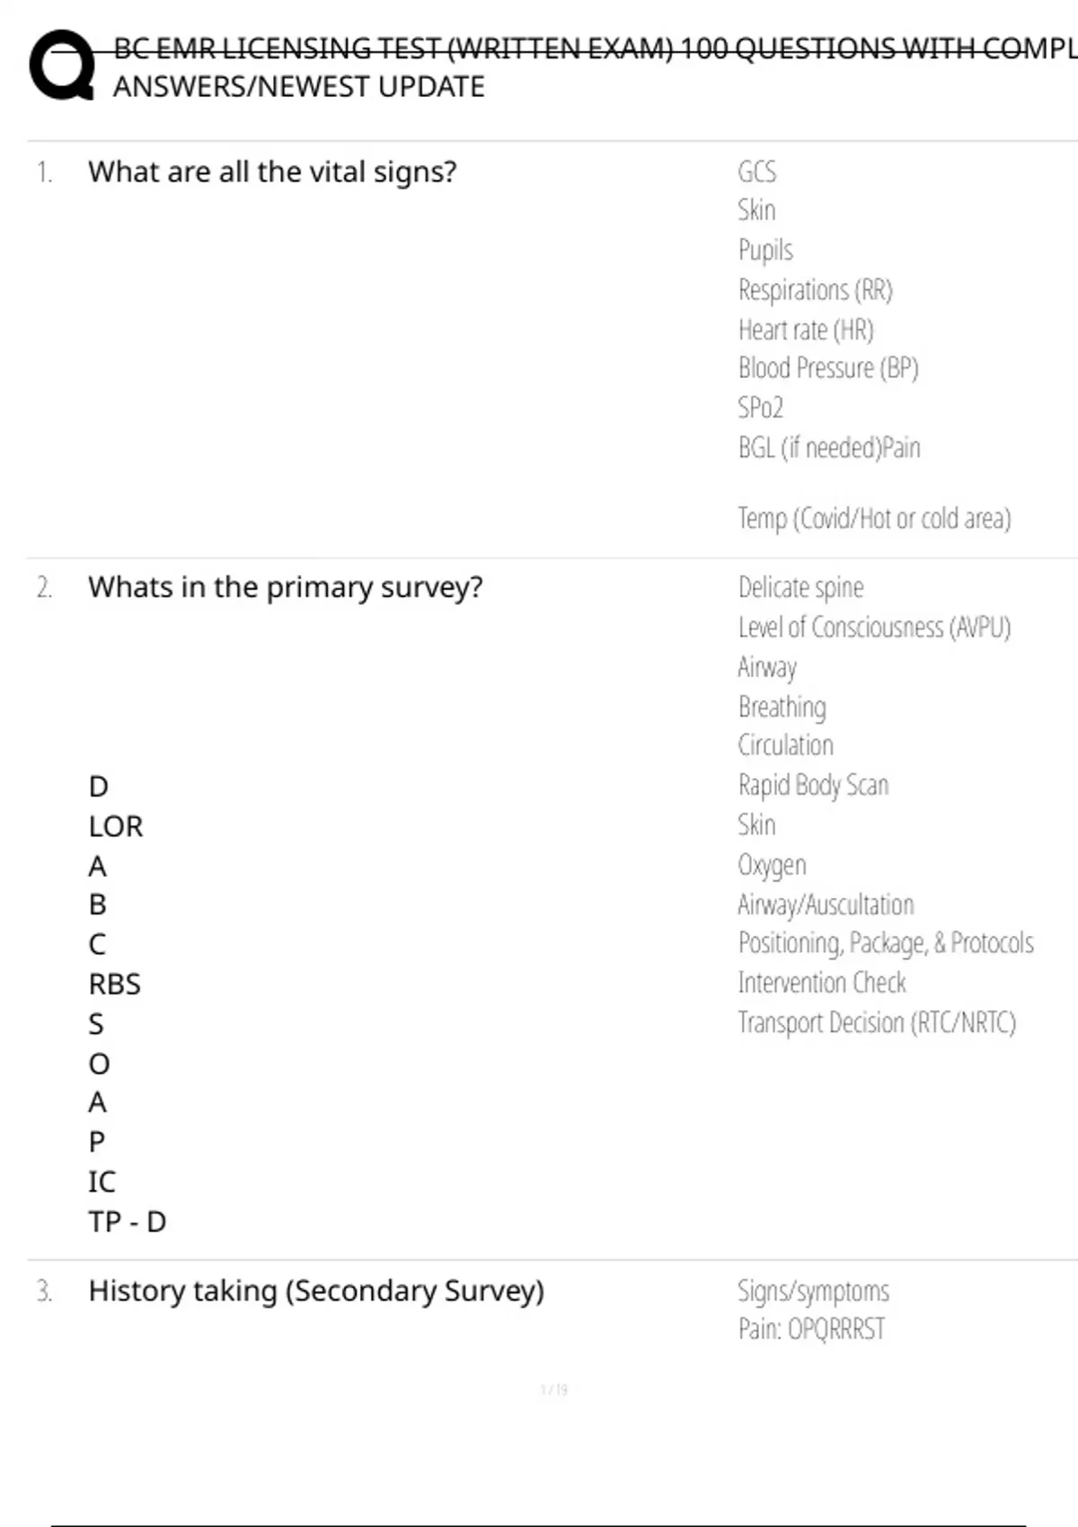This screenshot has height=1527, width=1078.
Task: Select 'Blood Pressure (BP)' answer line
Action: coord(828,368)
